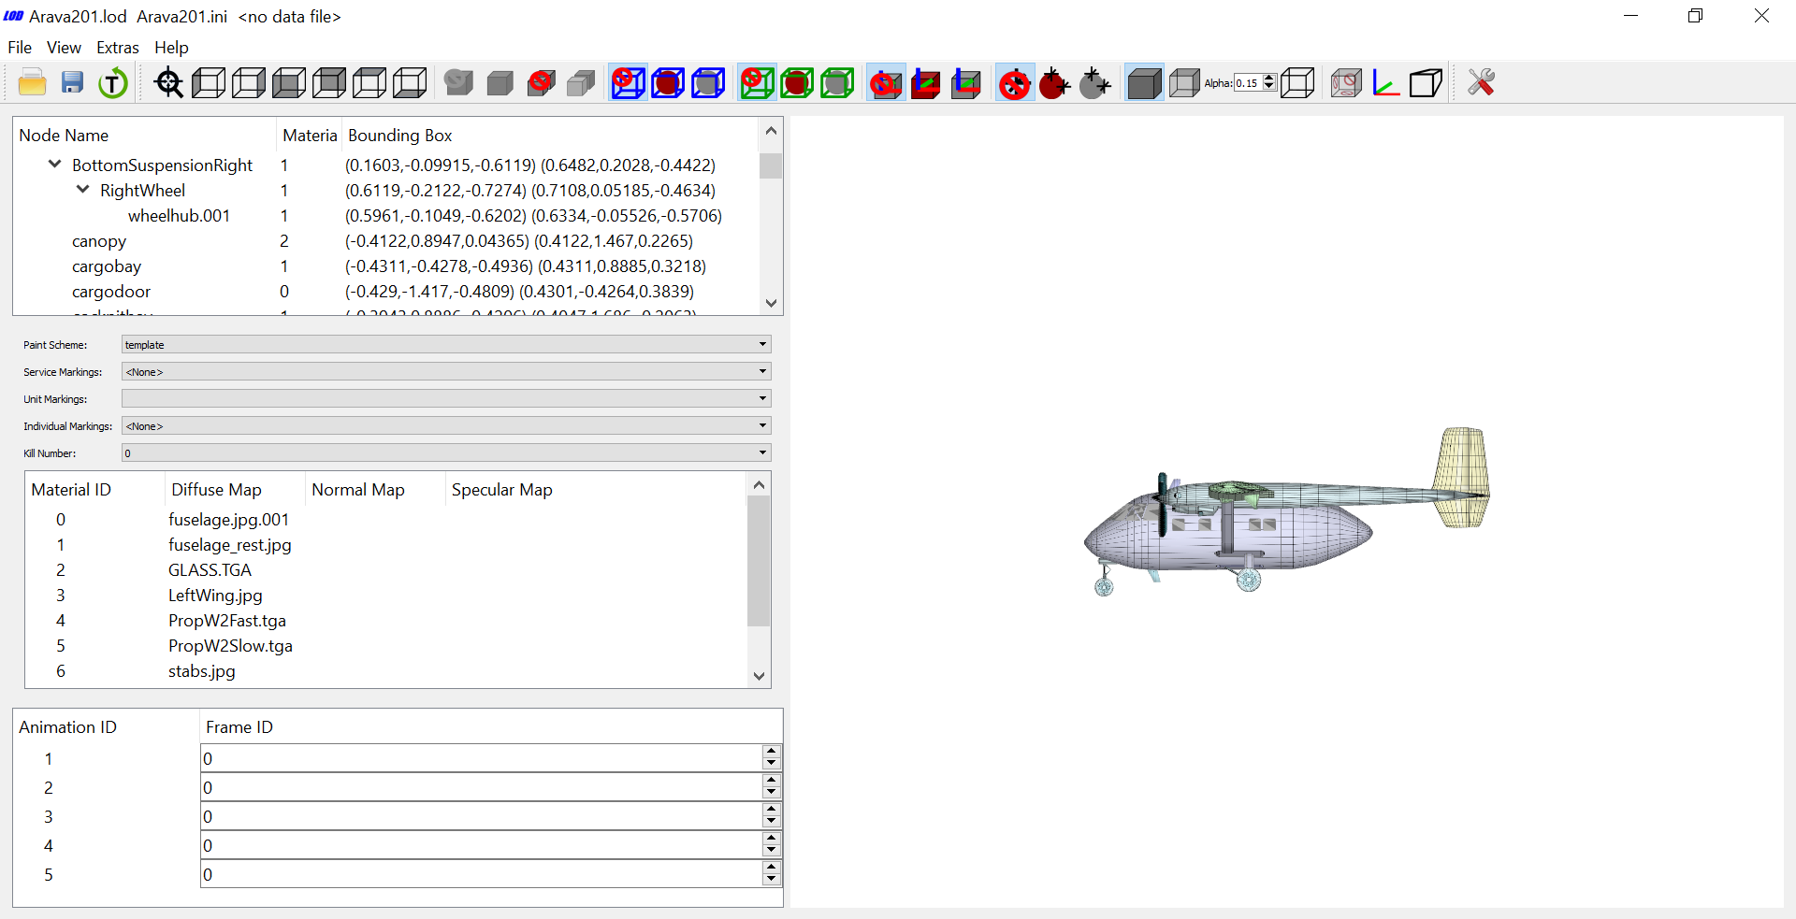Viewport: 1796px width, 919px height.
Task: Click Frame ID field for Animation 1
Action: tap(483, 758)
